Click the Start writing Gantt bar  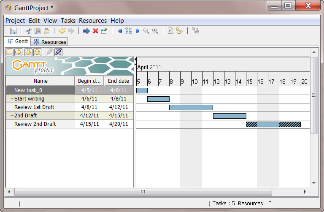(x=158, y=99)
